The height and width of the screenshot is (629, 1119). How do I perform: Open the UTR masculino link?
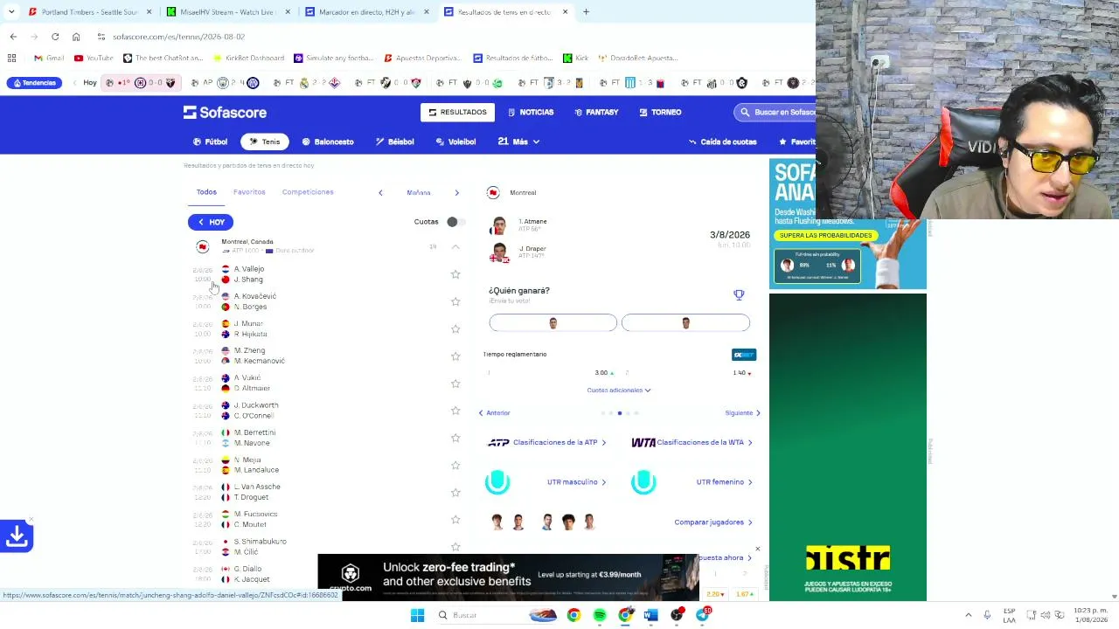(x=576, y=482)
